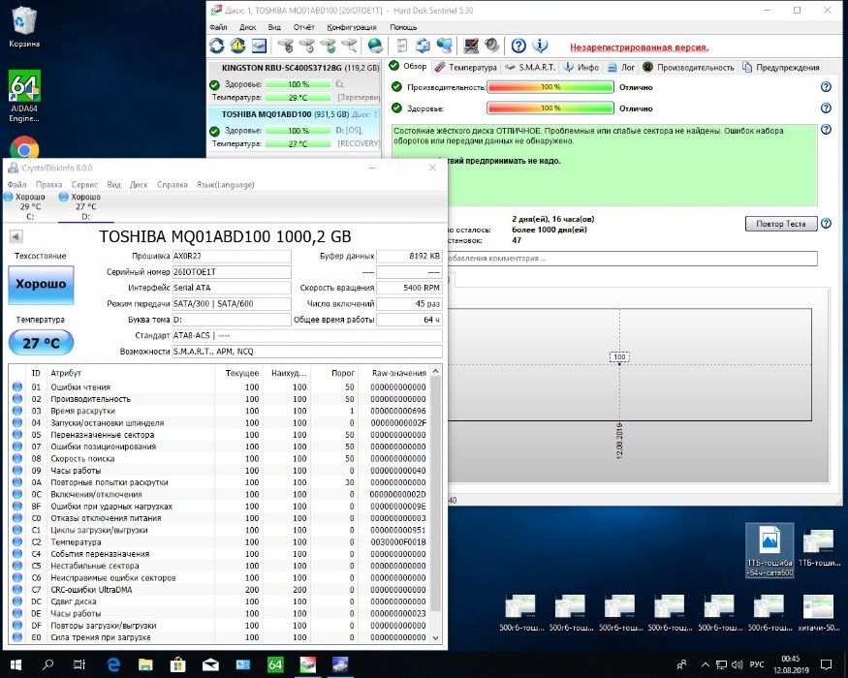The width and height of the screenshot is (848, 678).
Task: Click the blue arrows document toolbar icon
Action: [x=423, y=46]
